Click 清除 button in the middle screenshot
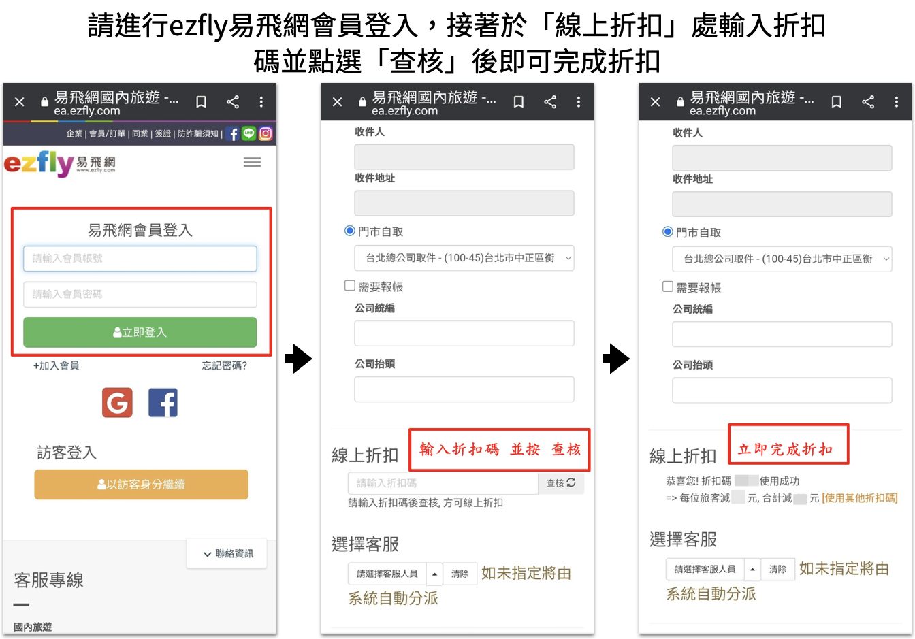This screenshot has width=915, height=639. (x=460, y=574)
